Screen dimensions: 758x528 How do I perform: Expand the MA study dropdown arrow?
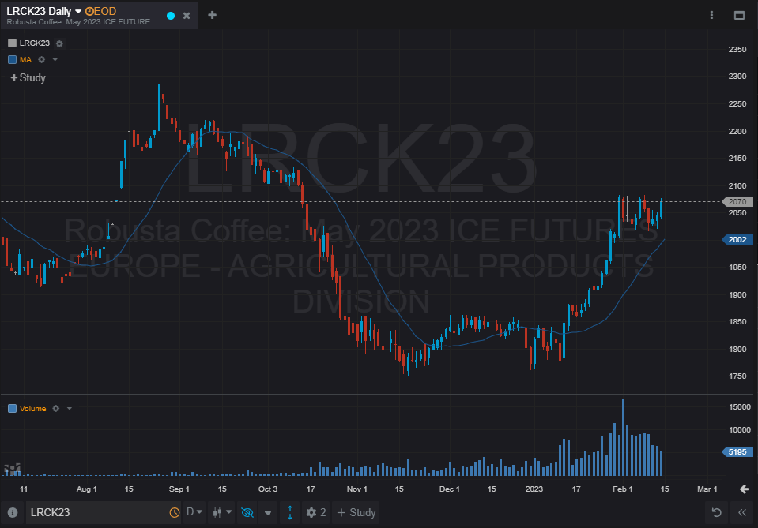click(x=55, y=60)
